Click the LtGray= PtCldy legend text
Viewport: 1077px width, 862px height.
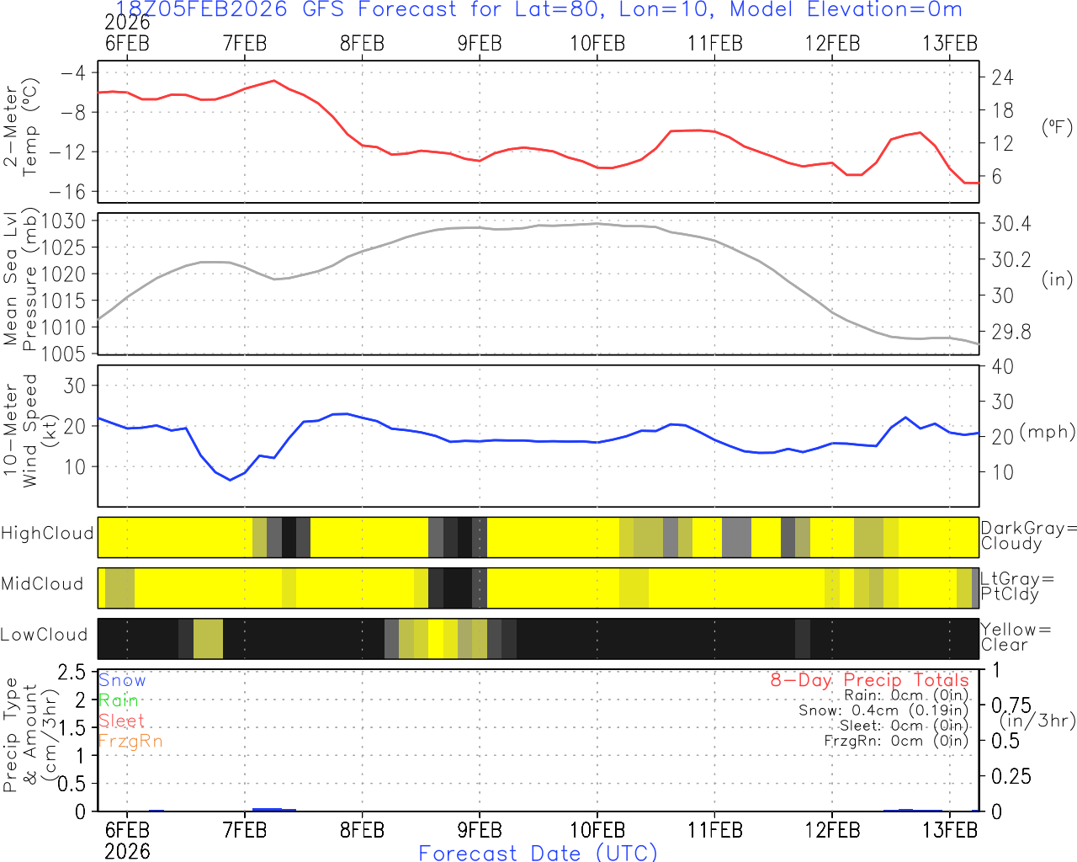1016,586
